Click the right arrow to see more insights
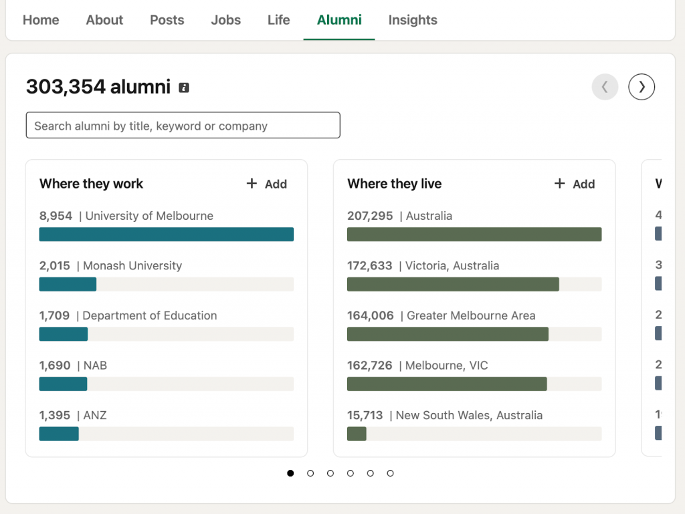The width and height of the screenshot is (685, 514). tap(642, 87)
